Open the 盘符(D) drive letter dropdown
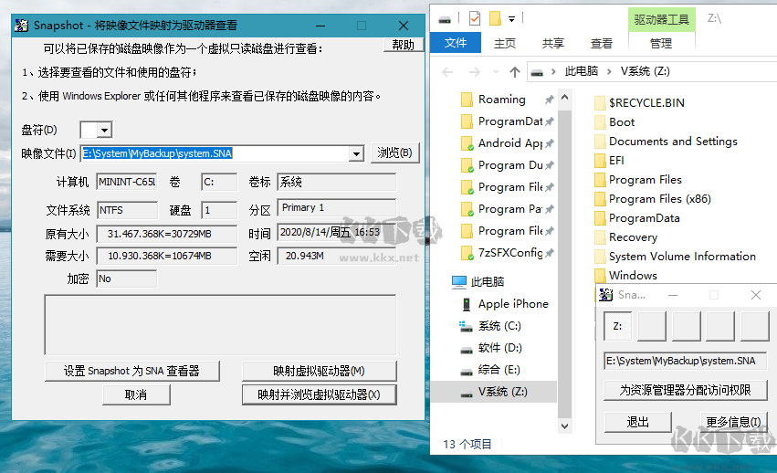 pyautogui.click(x=104, y=131)
